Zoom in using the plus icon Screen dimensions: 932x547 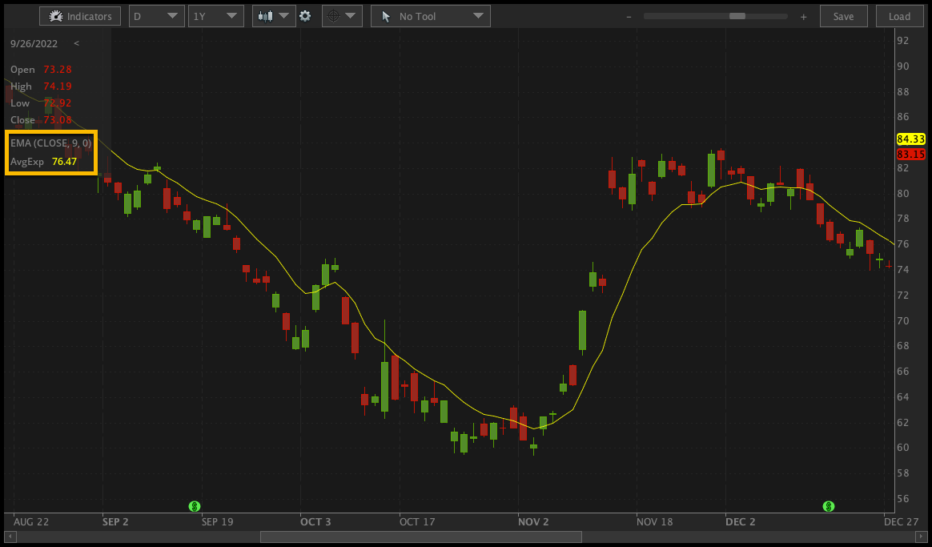(x=803, y=16)
